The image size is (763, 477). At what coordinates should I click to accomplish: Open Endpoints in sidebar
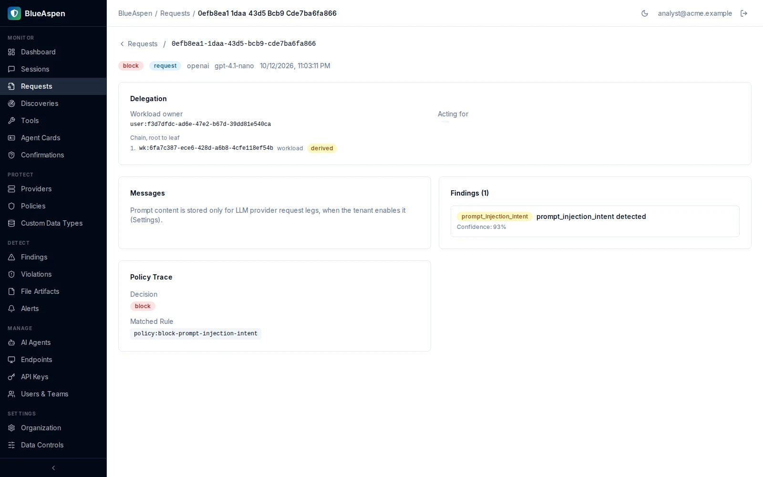[x=53, y=360]
